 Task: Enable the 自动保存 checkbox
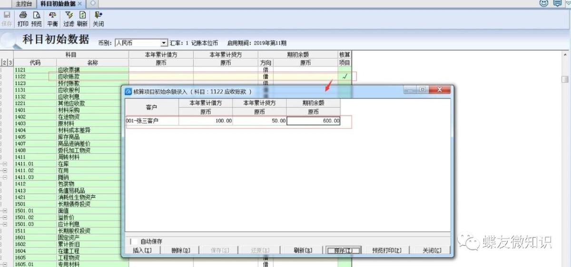(134, 241)
